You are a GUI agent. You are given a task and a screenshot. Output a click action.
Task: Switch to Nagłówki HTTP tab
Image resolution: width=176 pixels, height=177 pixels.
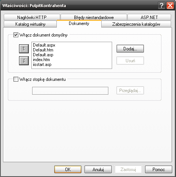tap(32, 18)
